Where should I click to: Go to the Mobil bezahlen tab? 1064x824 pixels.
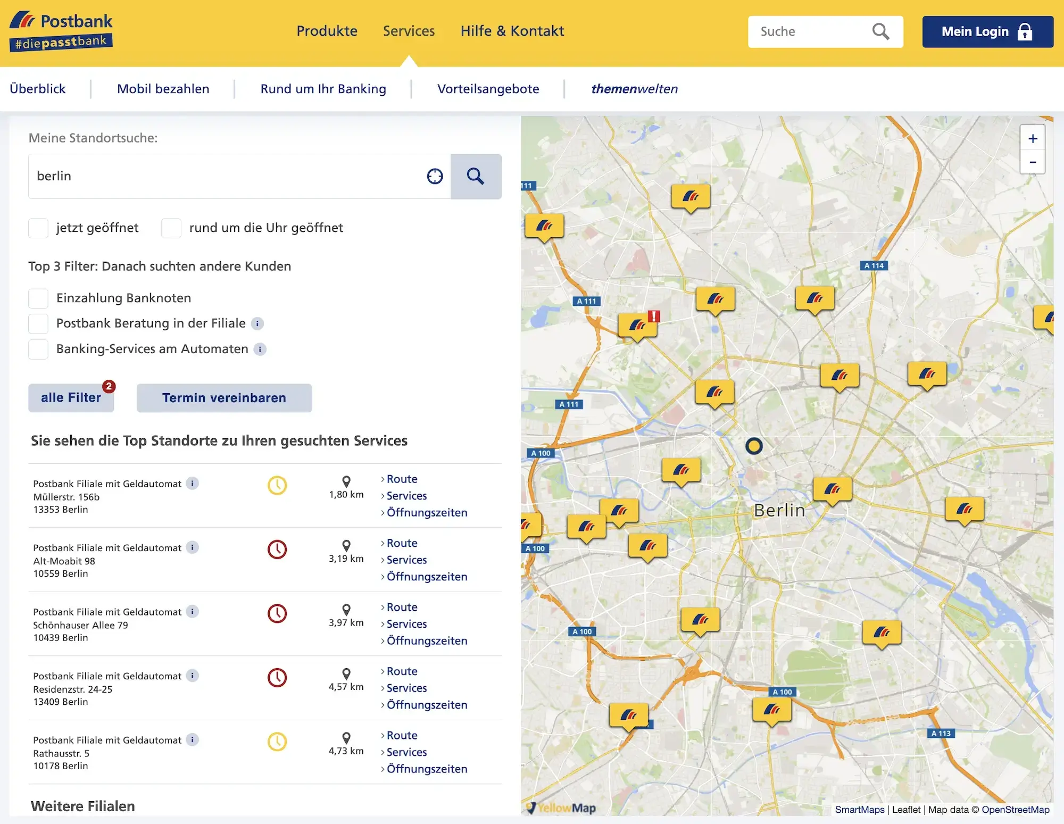click(163, 89)
